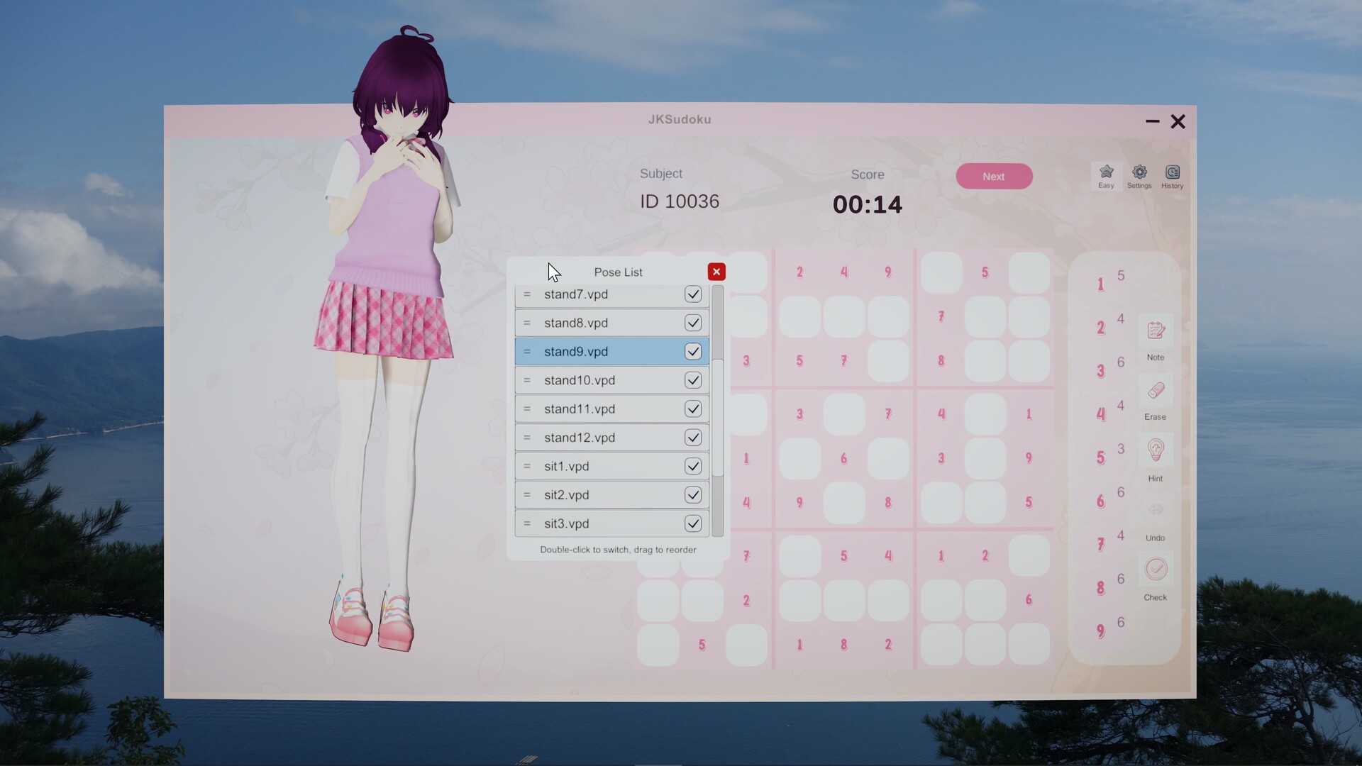Open the Easy difficulty icon
Image resolution: width=1362 pixels, height=766 pixels.
(1106, 175)
